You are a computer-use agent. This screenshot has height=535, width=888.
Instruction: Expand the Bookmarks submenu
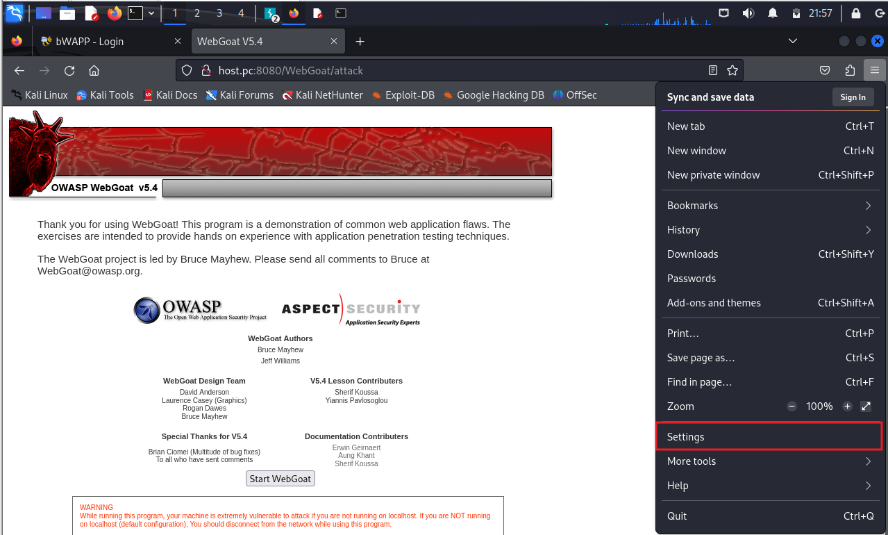[771, 206]
